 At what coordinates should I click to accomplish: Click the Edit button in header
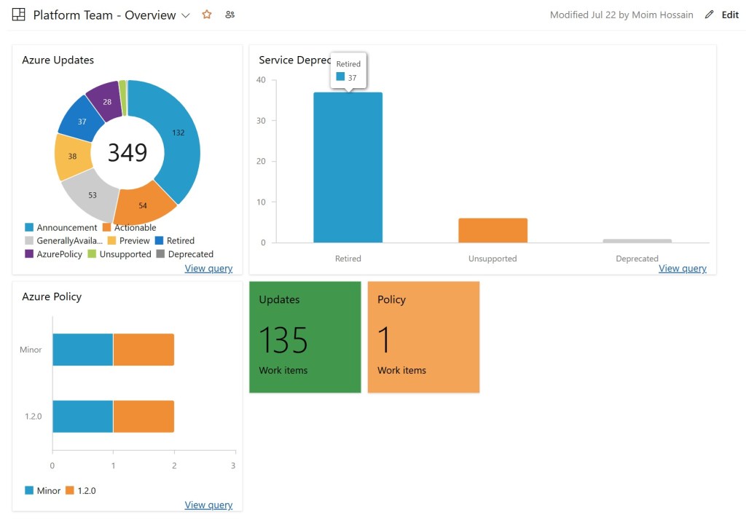click(729, 15)
